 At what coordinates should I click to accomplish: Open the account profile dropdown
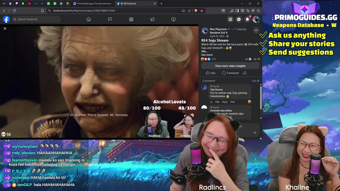[256, 19]
